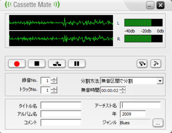
Task: Click the ジャンル field showing Blues
Action: (x=135, y=123)
